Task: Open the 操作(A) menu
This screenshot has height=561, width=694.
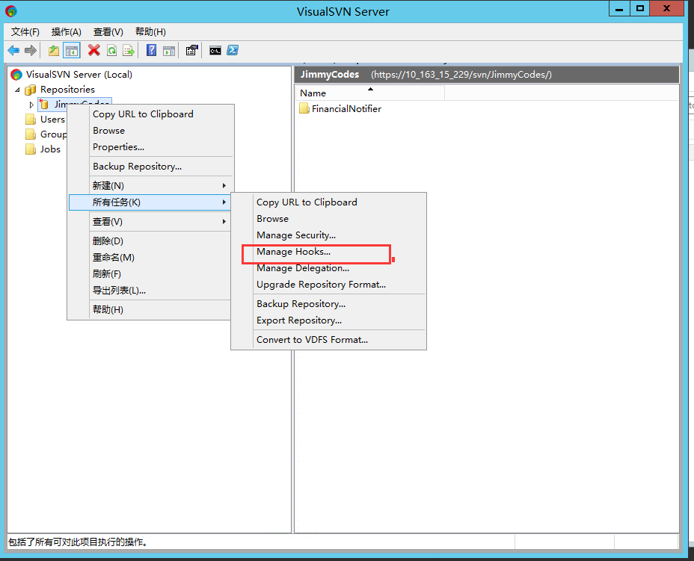Action: pos(67,32)
